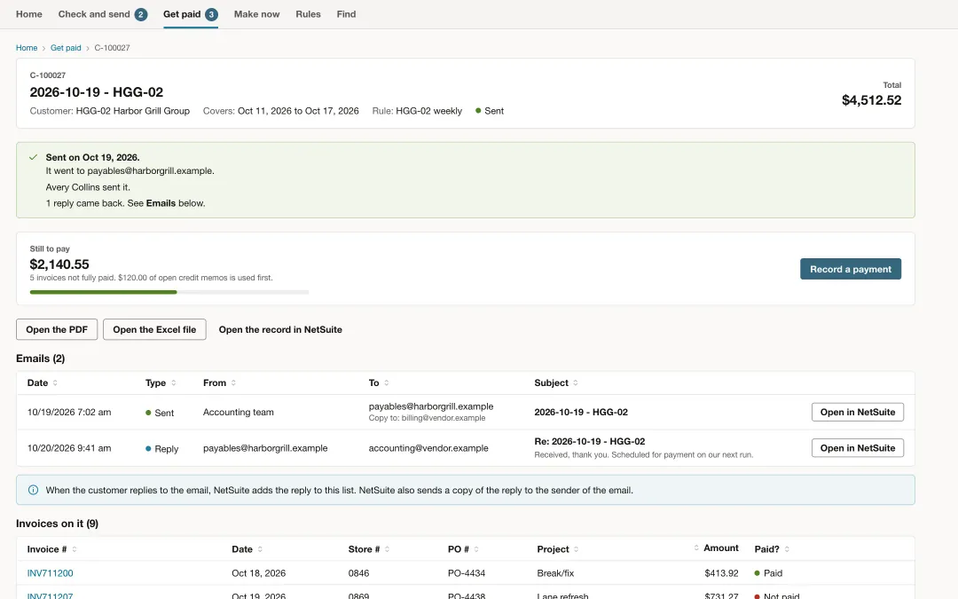958x599 pixels.
Task: Open sent email row in NetSuite
Action: coord(857,412)
